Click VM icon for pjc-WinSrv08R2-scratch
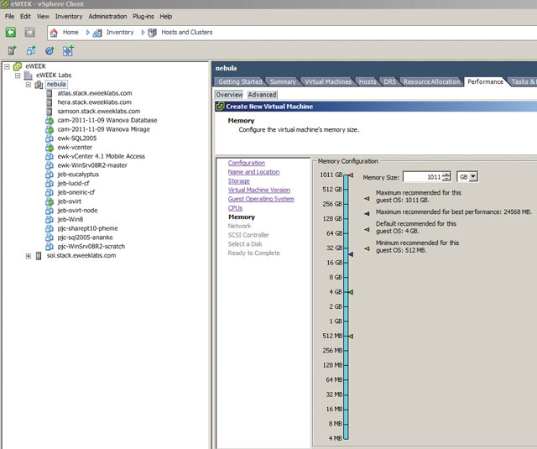 50,246
